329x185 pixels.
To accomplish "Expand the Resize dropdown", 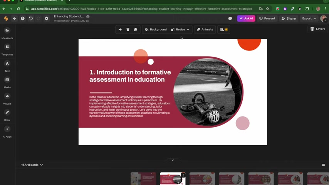I will click(180, 29).
